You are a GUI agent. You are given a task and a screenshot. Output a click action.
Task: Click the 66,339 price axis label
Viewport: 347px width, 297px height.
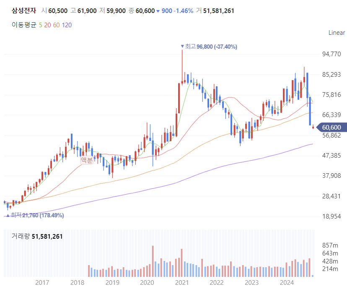(x=331, y=115)
